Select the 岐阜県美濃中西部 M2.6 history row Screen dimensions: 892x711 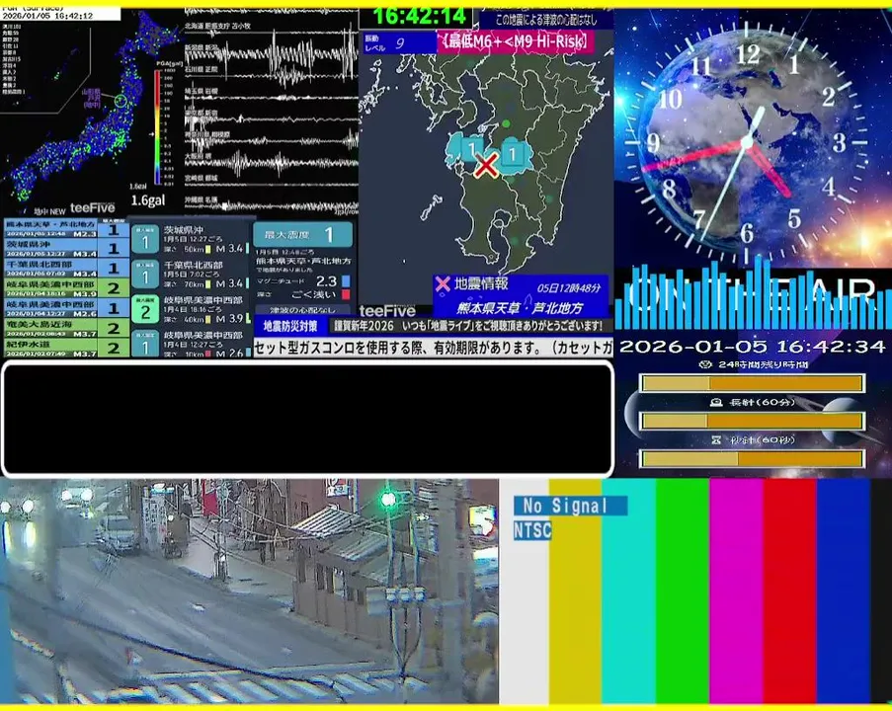coord(66,308)
